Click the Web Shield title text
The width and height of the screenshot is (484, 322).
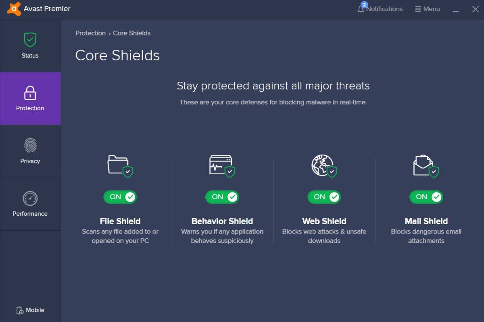tap(324, 221)
